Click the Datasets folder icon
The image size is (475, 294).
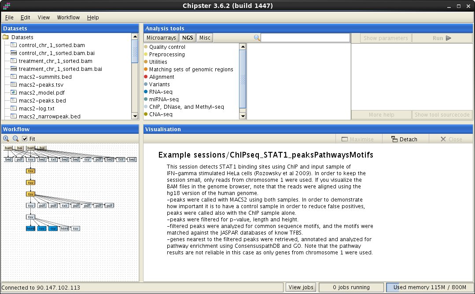[6, 37]
